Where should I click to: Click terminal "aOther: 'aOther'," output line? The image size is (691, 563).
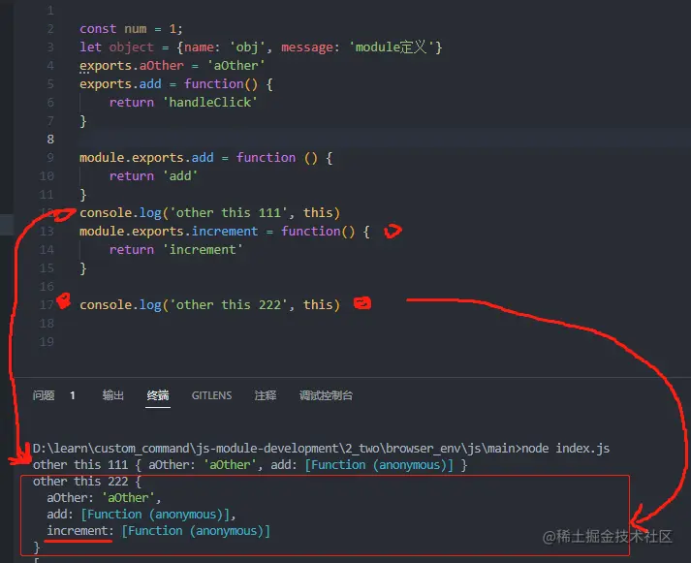[x=104, y=498]
